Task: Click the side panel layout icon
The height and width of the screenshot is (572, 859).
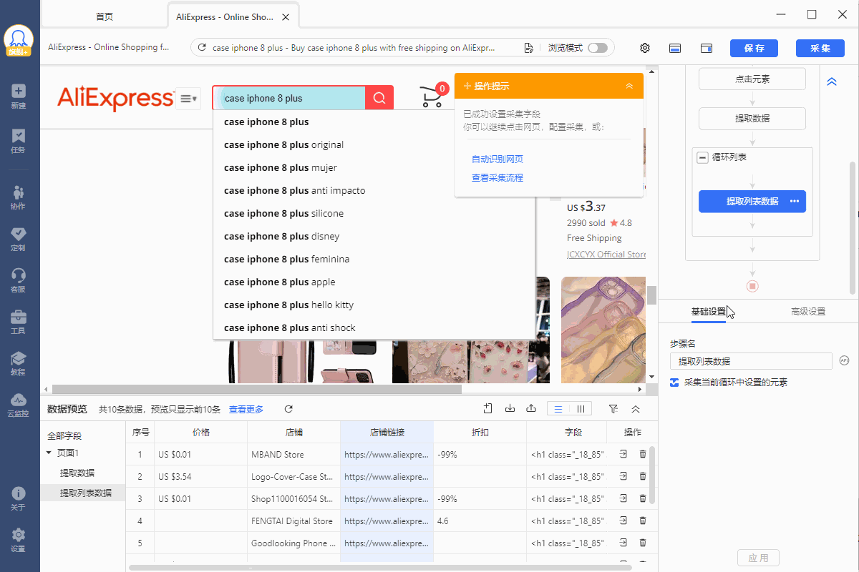Action: [706, 48]
